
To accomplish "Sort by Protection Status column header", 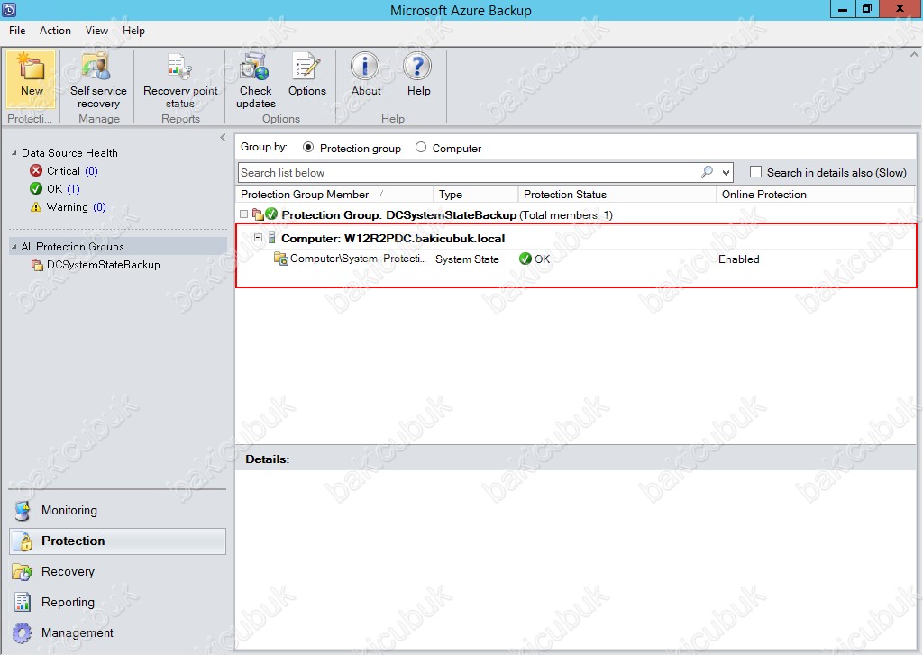I will pyautogui.click(x=617, y=195).
